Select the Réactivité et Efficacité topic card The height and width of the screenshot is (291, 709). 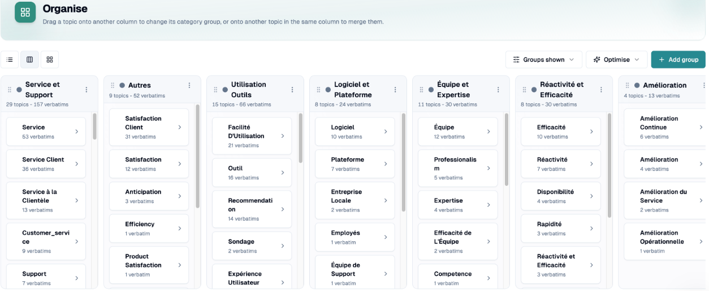point(560,265)
